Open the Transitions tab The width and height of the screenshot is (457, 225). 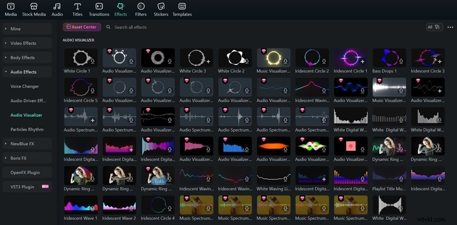tap(99, 10)
